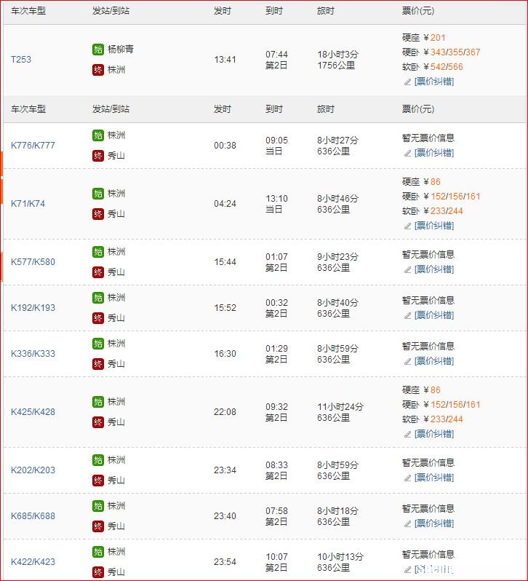Select K425/K428 duration 11小时24分
The width and height of the screenshot is (528, 581).
coord(340,406)
